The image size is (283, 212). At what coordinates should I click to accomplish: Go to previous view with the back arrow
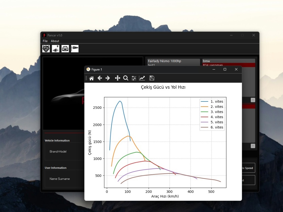pyautogui.click(x=100, y=78)
